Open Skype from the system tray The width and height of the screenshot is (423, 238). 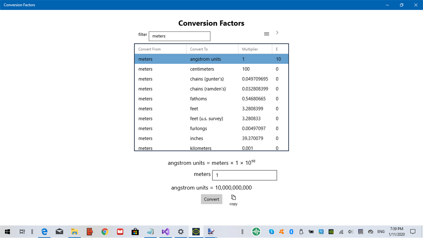point(271,231)
